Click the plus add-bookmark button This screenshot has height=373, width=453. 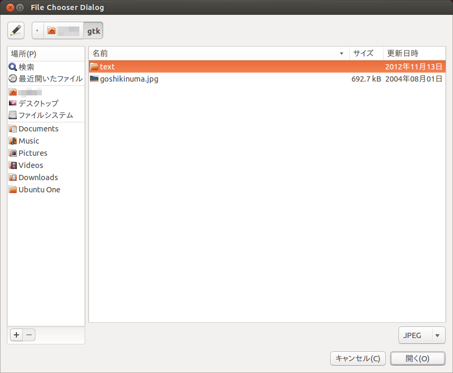point(16,335)
